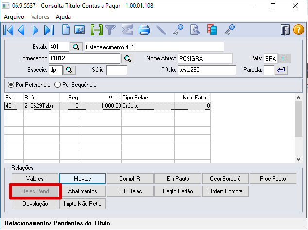Go to the previous record
Image resolution: width=308 pixels, height=230 pixels.
[x=21, y=30]
